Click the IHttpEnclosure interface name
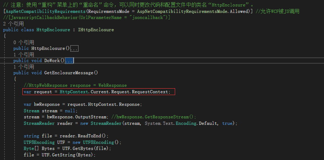324x160 pixels. point(96,30)
